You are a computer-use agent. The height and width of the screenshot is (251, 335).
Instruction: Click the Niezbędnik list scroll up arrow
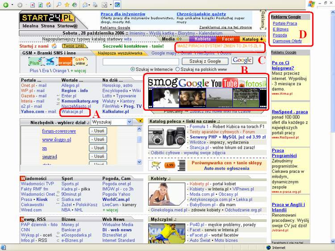click(x=139, y=129)
